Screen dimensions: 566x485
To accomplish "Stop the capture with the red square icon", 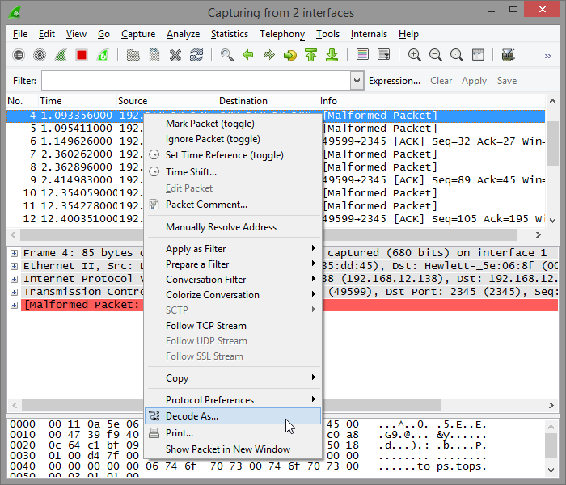I will point(82,55).
